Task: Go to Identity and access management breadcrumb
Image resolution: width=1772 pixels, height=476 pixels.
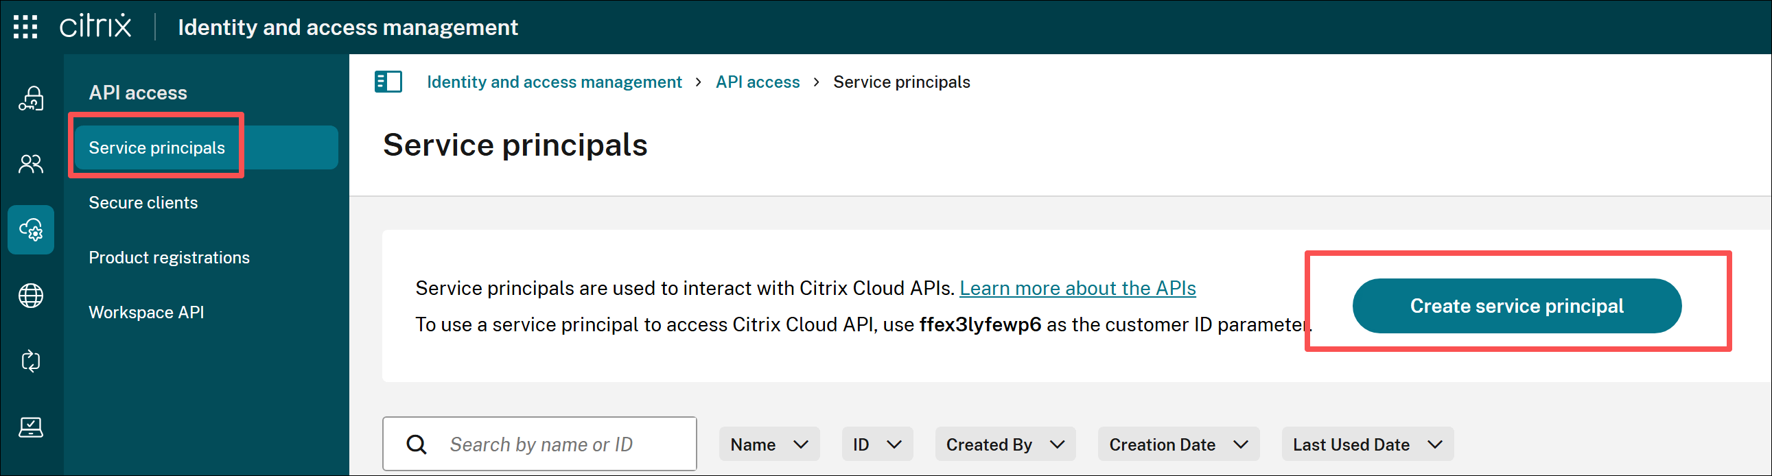Action: coord(554,82)
